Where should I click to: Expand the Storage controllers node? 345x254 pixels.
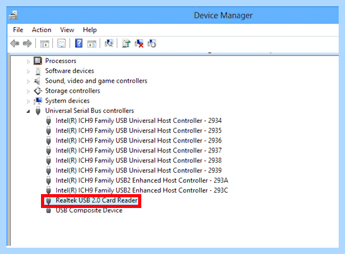tap(28, 91)
